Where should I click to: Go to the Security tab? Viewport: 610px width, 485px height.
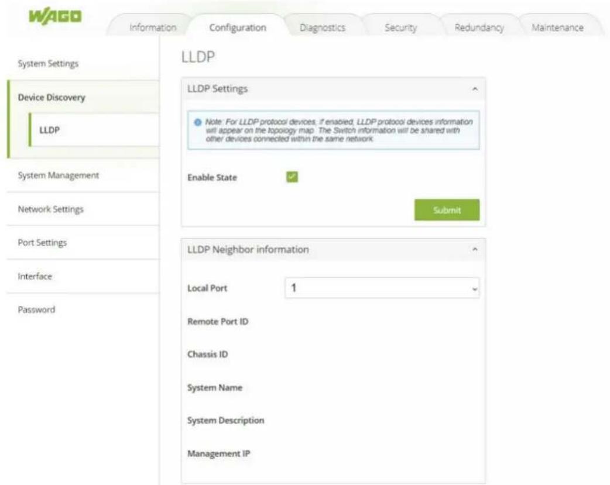click(x=400, y=27)
